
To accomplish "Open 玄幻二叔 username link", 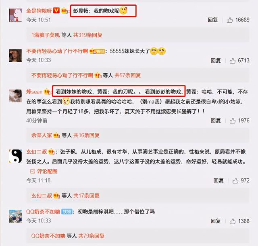I will pyautogui.click(x=37, y=152).
